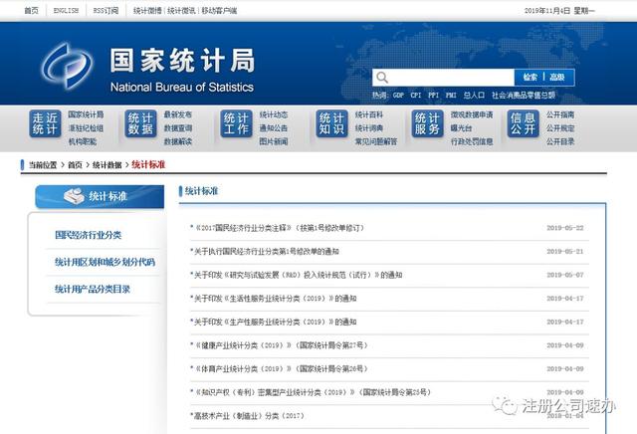Open 研究与试验发展(R&D)投入统计规范 notice
The image size is (637, 434).
[298, 275]
